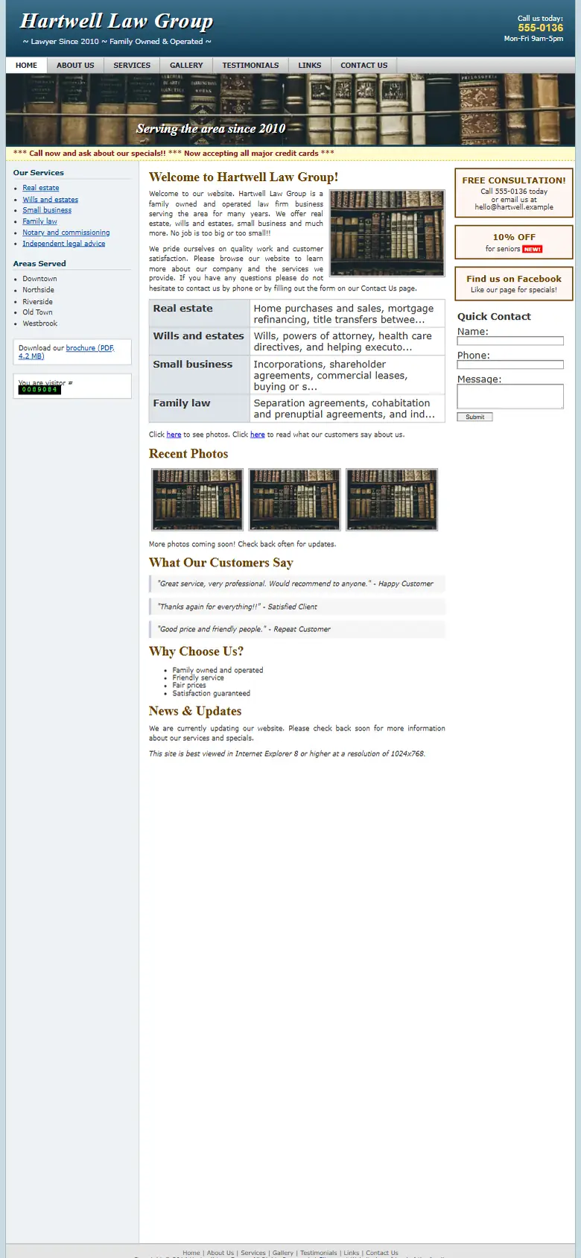Focus the Message text area
581x1258 pixels.
click(510, 396)
